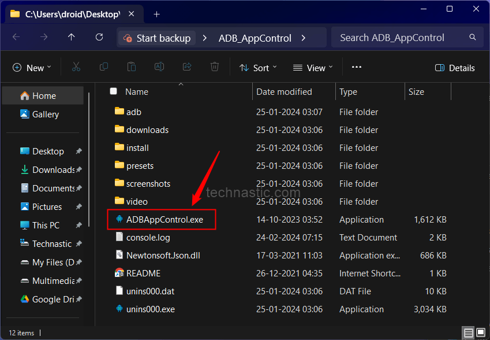Click the 24-02-2024 07:15 date cell
The image size is (490, 340).
click(x=289, y=237)
